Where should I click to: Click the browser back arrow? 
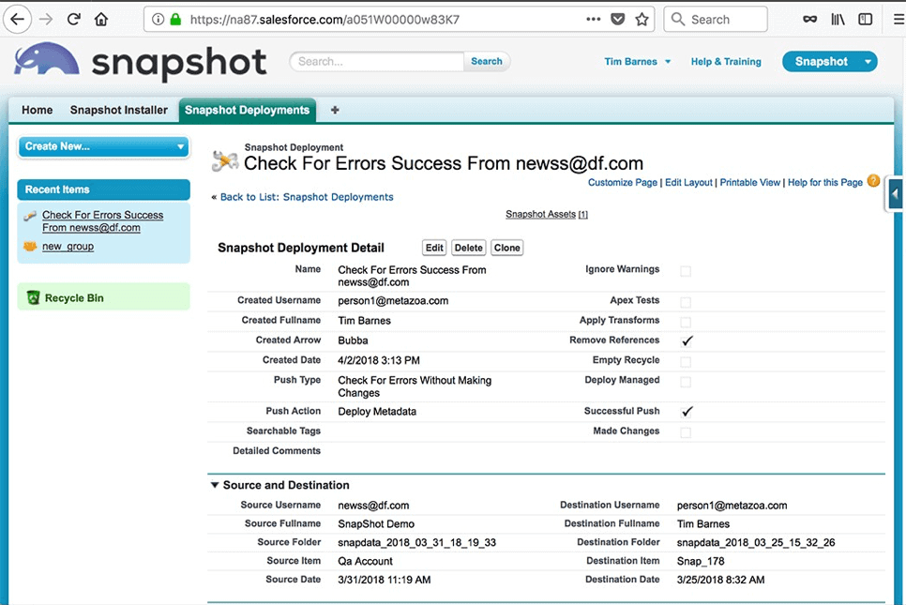point(17,20)
